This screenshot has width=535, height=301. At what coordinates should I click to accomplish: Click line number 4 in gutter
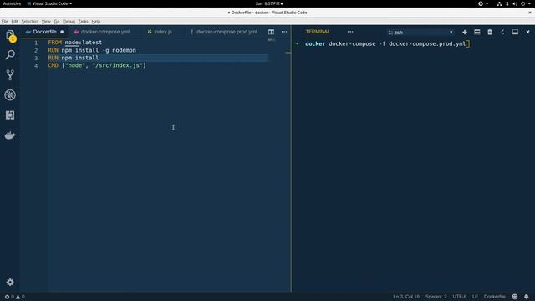(36, 65)
